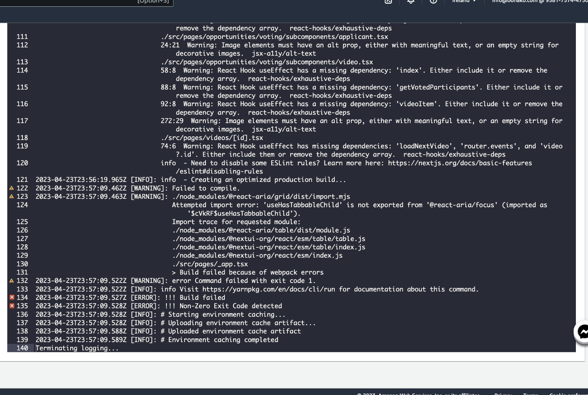
Task: Click '# Uploading environment cache artifact...' line
Action: coord(238,323)
